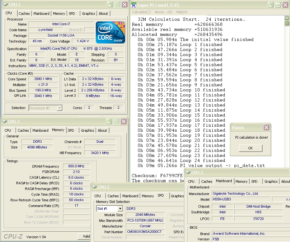Click the QPI Link value 3040.1 MHz
This screenshot has height=242, width=290.
coord(43,96)
